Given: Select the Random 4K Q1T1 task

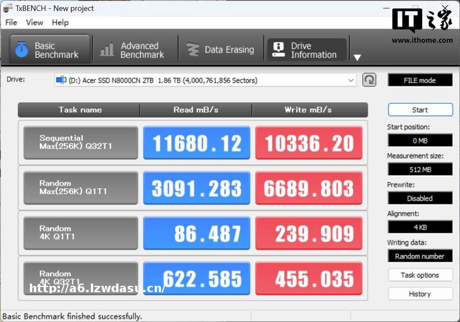Looking at the screenshot, I should (x=80, y=233).
